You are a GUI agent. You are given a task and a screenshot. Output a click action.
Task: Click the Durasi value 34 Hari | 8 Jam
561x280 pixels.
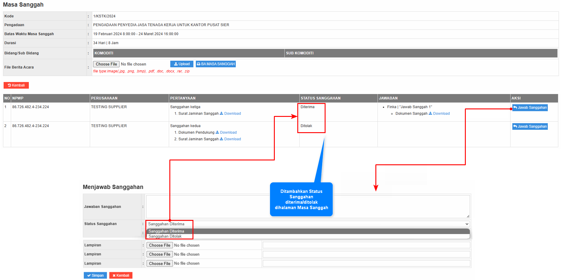tap(106, 43)
